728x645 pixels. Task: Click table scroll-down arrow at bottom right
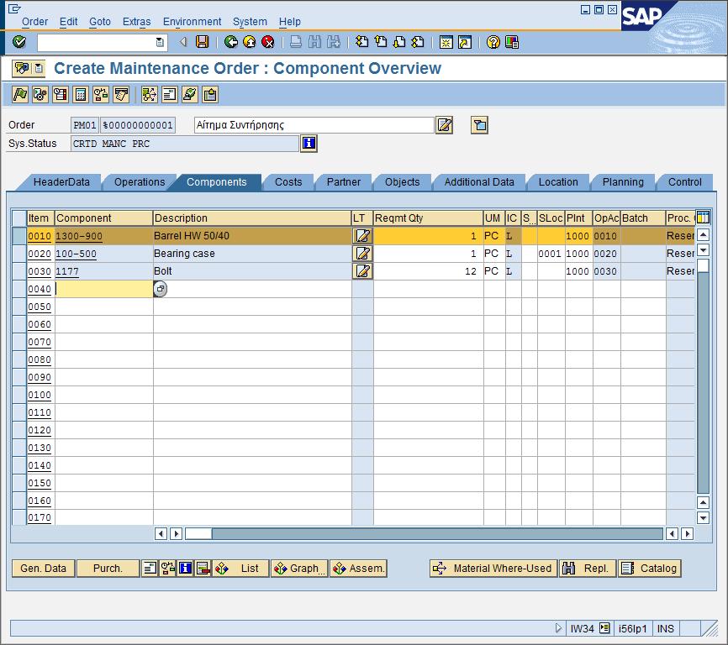pyautogui.click(x=703, y=518)
